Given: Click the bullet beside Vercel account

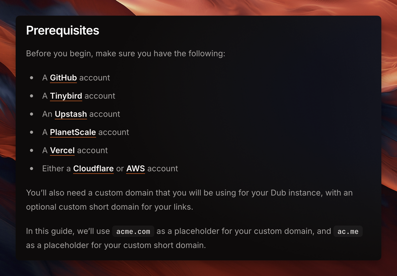Looking at the screenshot, I should (32, 150).
